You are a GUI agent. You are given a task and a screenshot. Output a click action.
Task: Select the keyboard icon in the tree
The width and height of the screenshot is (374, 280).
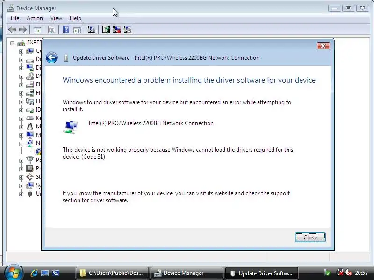30,118
